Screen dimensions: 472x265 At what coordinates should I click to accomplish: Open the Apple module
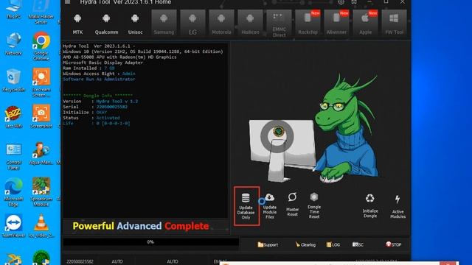(x=365, y=24)
